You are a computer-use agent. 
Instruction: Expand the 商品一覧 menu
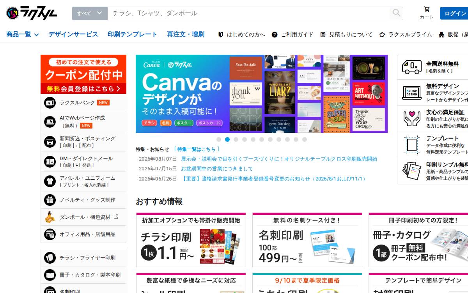pos(22,34)
